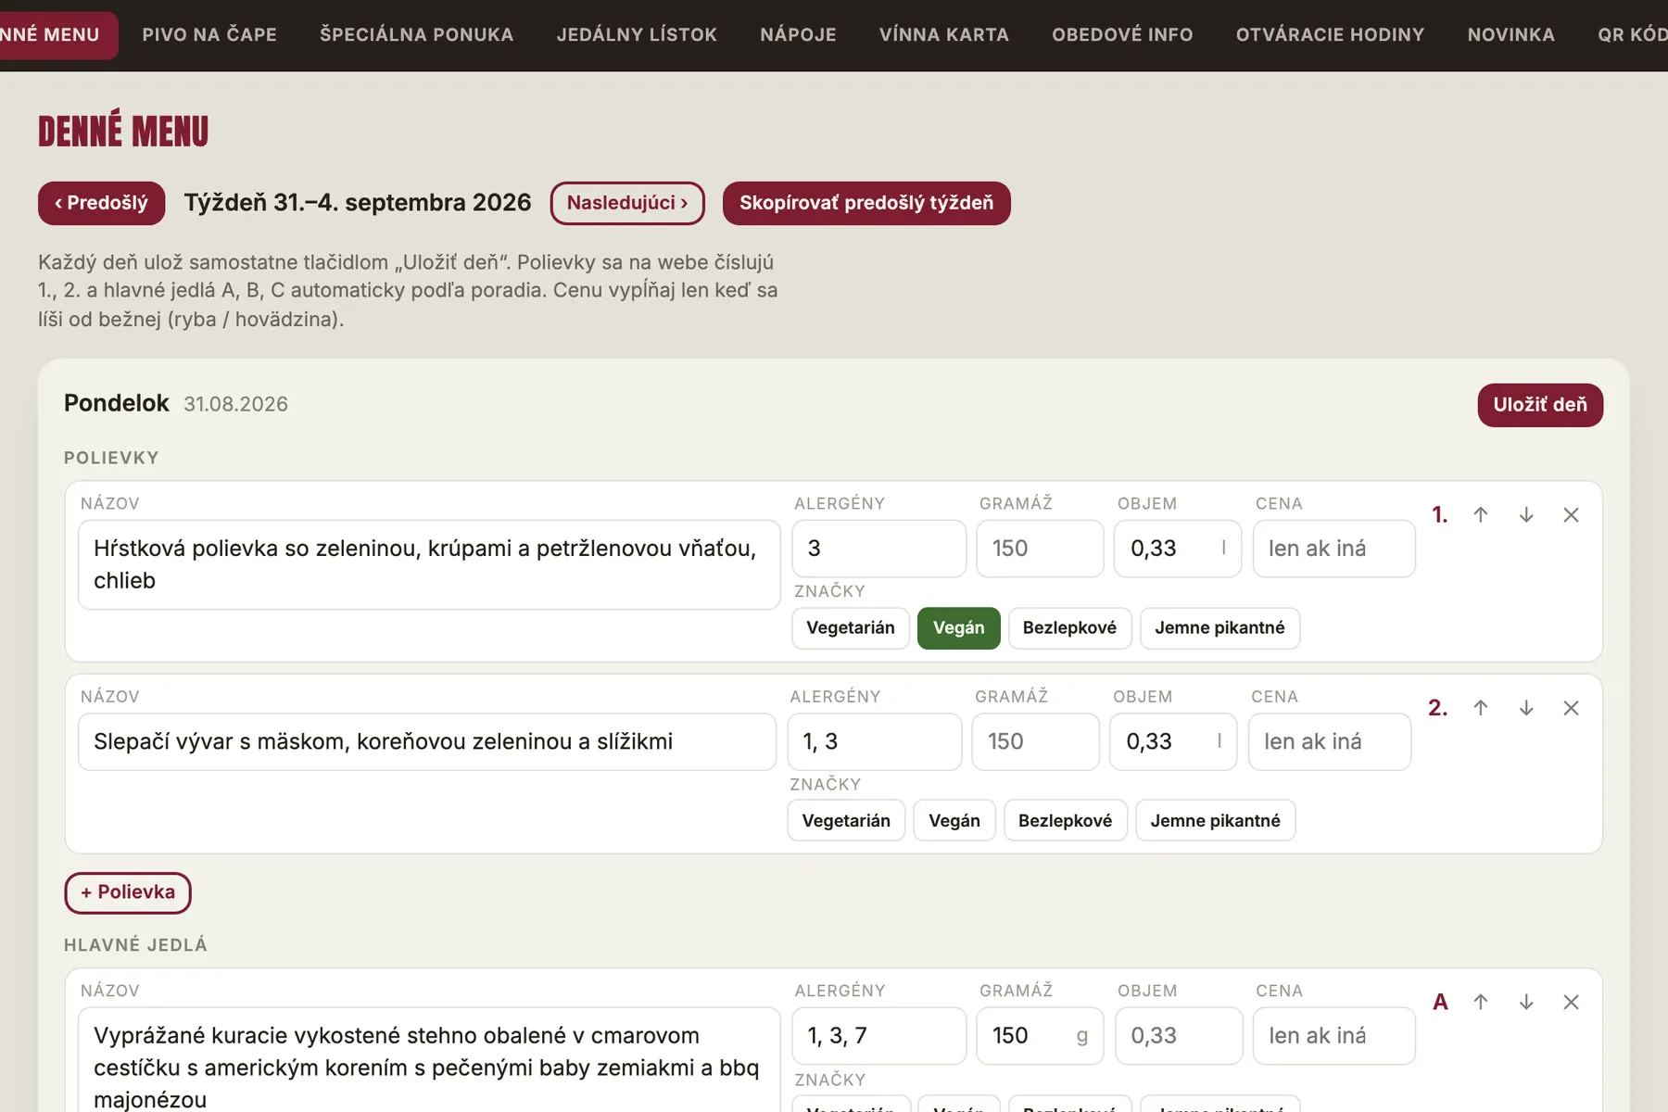Move main dish A up

(x=1481, y=1002)
